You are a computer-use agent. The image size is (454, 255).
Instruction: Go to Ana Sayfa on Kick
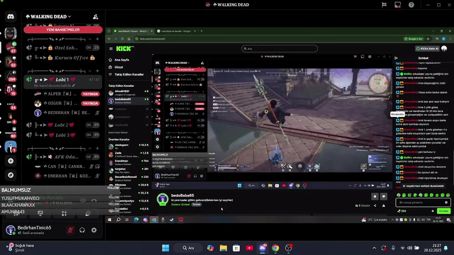click(122, 60)
